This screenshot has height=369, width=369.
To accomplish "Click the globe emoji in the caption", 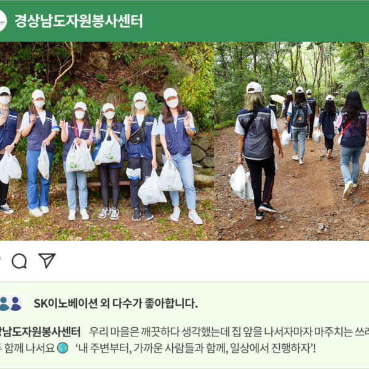I will (63, 348).
